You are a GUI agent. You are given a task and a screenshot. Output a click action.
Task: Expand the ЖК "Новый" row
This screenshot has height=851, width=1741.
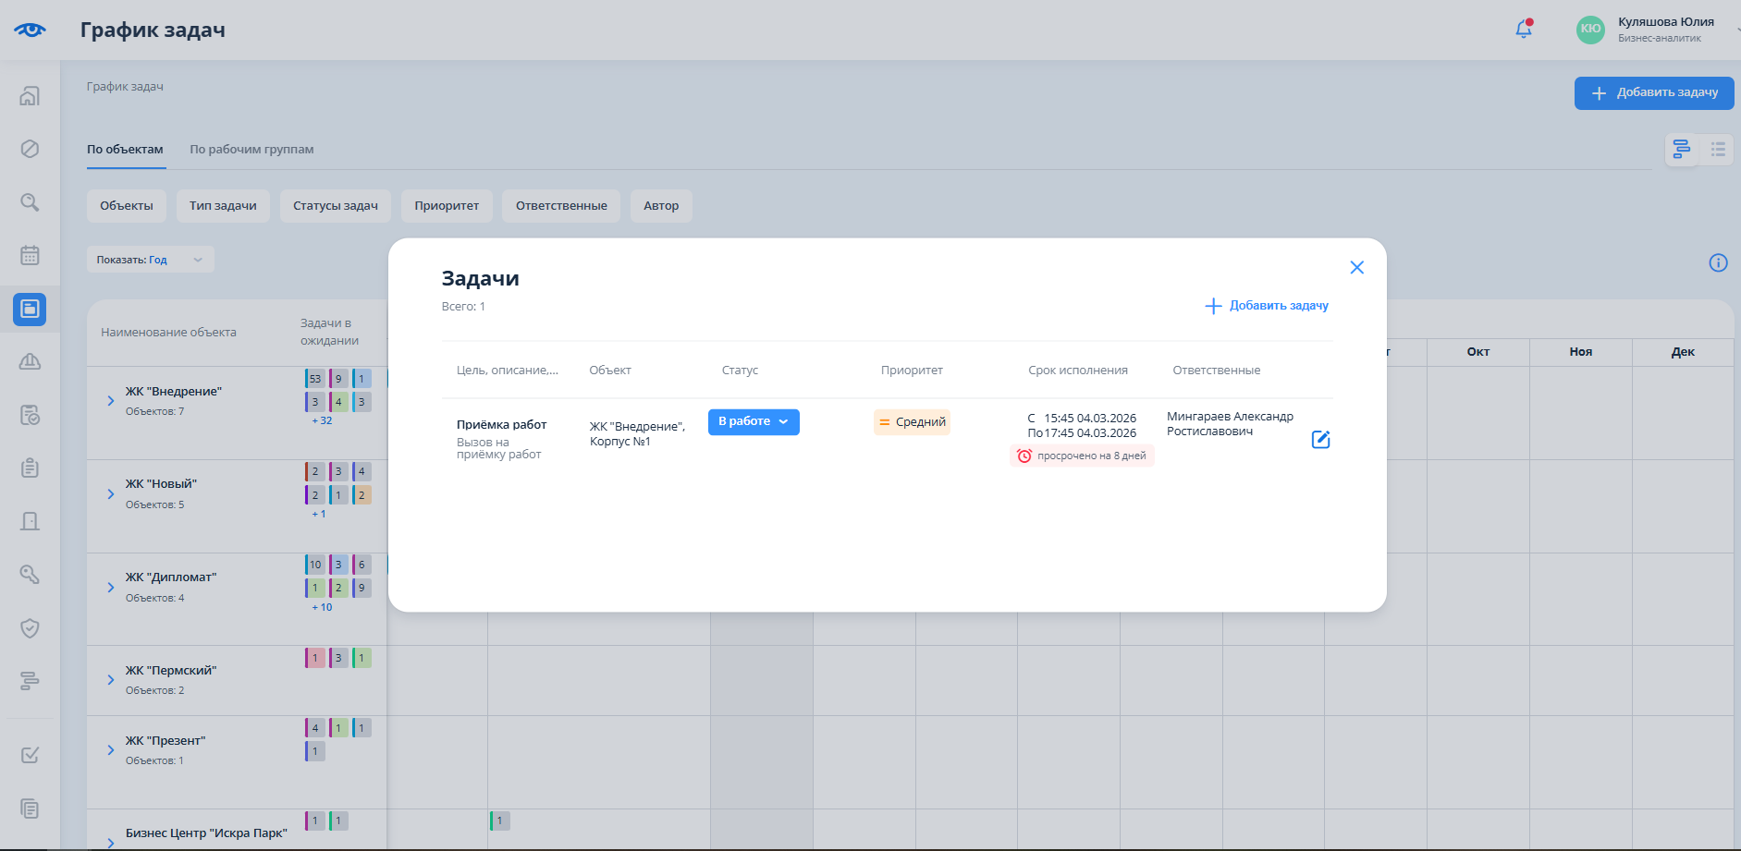111,494
